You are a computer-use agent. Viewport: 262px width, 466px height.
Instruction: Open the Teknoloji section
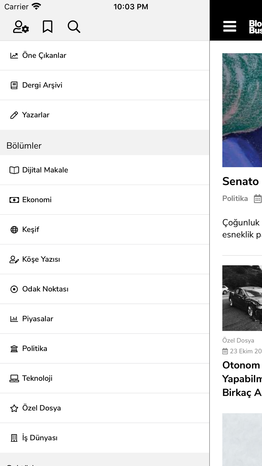(105, 378)
